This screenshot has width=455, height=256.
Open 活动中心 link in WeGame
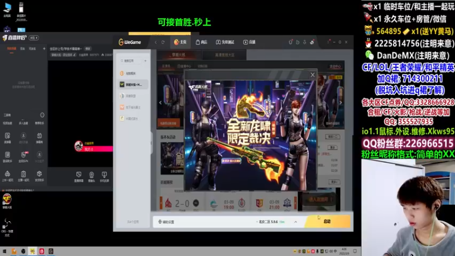tap(335, 67)
